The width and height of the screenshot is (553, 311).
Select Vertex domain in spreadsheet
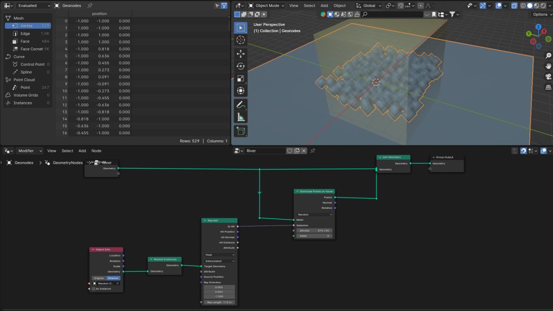pos(28,26)
